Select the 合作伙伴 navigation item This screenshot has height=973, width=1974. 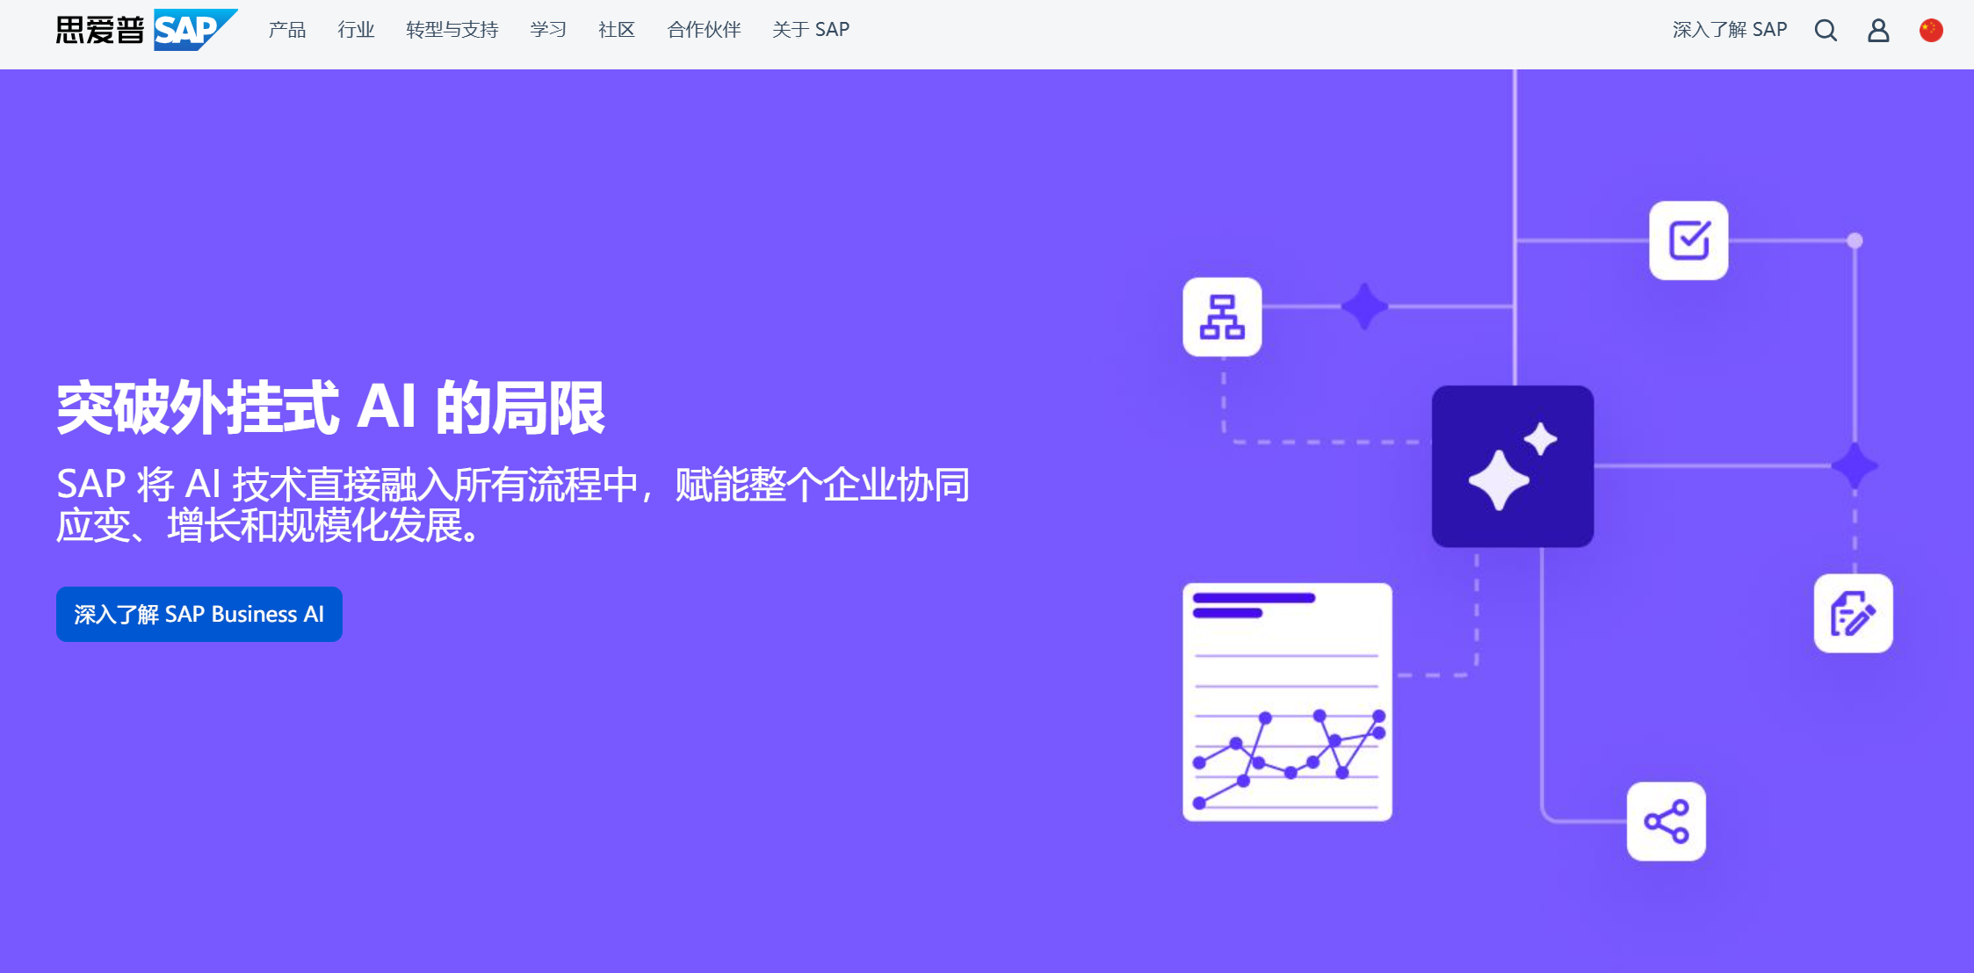(x=703, y=29)
